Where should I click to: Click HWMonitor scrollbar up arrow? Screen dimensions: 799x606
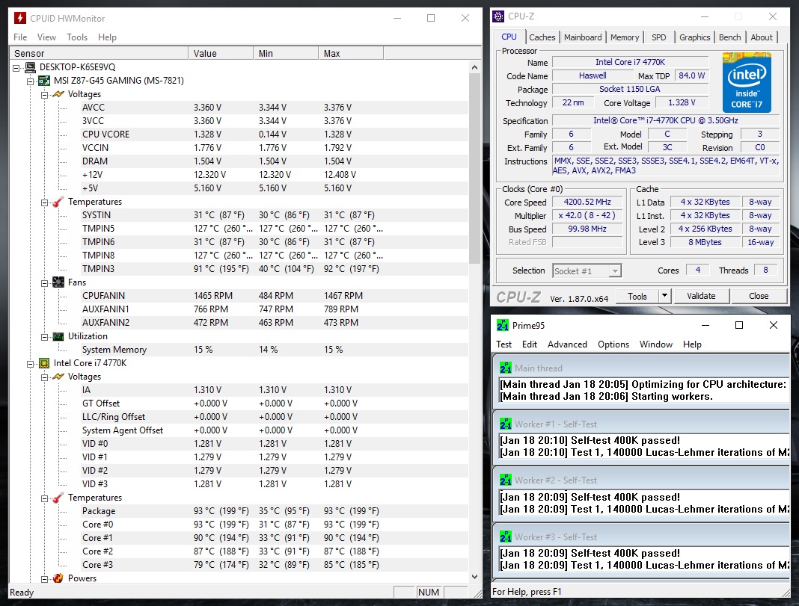click(474, 67)
